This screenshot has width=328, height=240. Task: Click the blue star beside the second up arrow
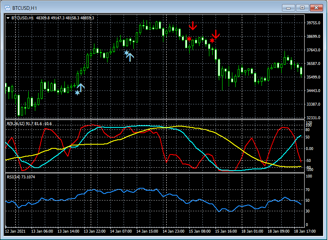pos(126,53)
